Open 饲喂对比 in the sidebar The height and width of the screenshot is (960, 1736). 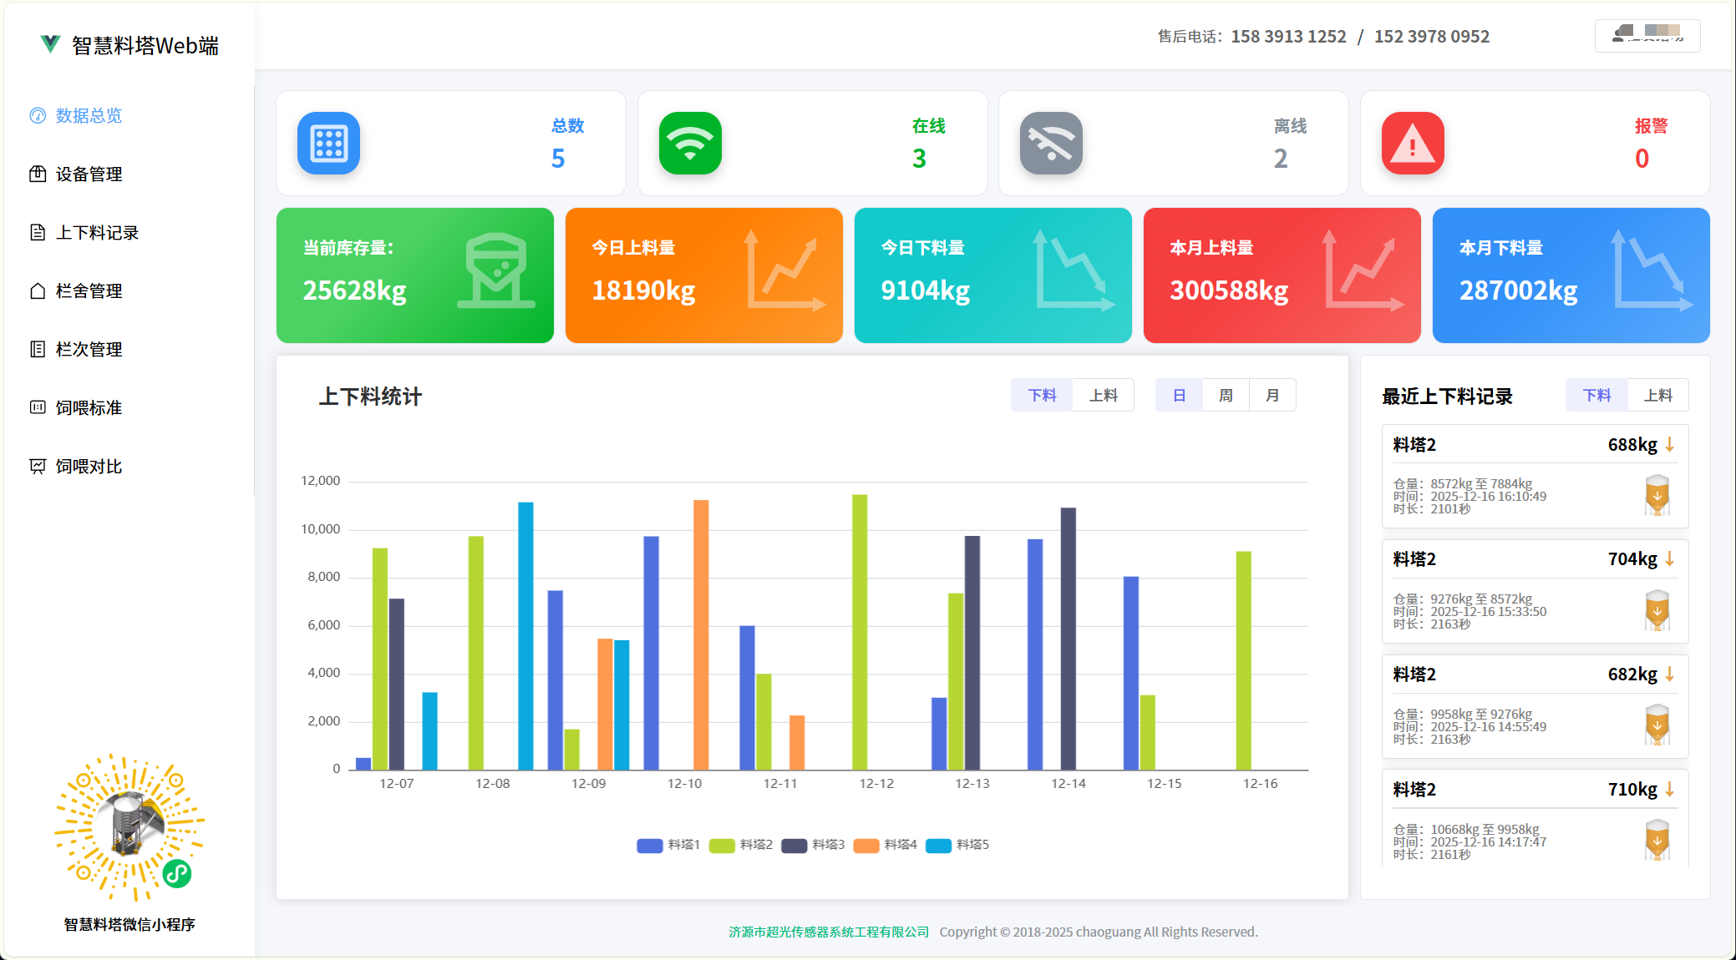coord(89,467)
